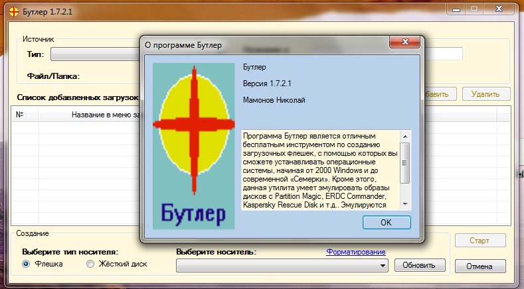524x289 pixels.
Task: Click the Удалить button
Action: point(486,94)
